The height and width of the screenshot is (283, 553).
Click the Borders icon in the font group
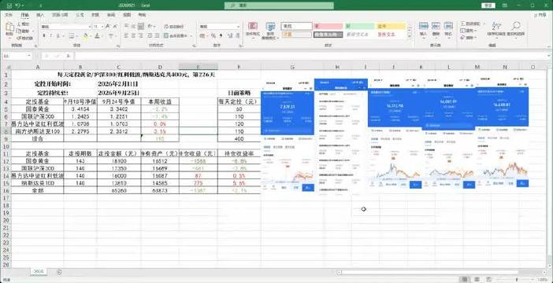point(71,35)
